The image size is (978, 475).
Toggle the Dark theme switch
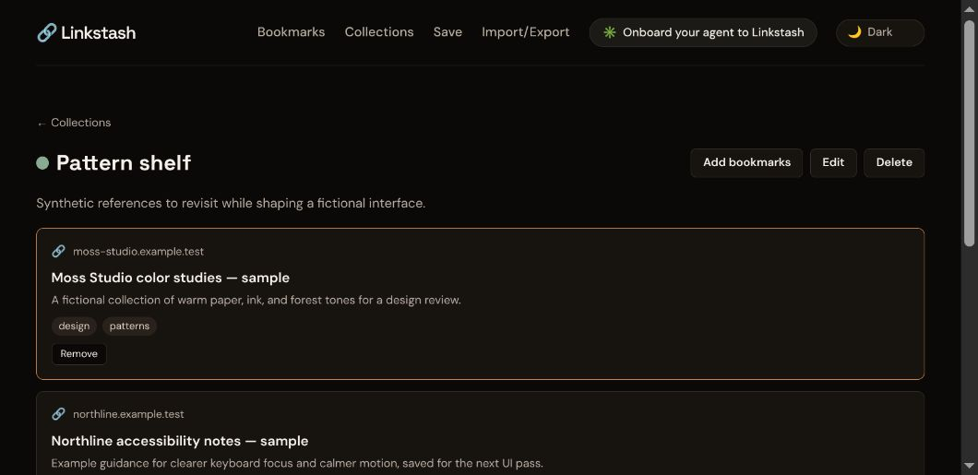[x=880, y=32]
